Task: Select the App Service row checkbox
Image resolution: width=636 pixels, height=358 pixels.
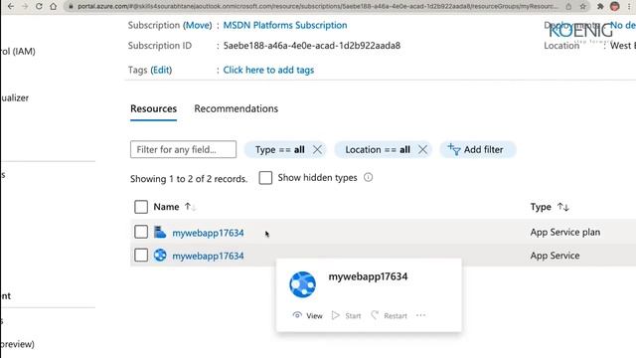Action: [x=141, y=256]
